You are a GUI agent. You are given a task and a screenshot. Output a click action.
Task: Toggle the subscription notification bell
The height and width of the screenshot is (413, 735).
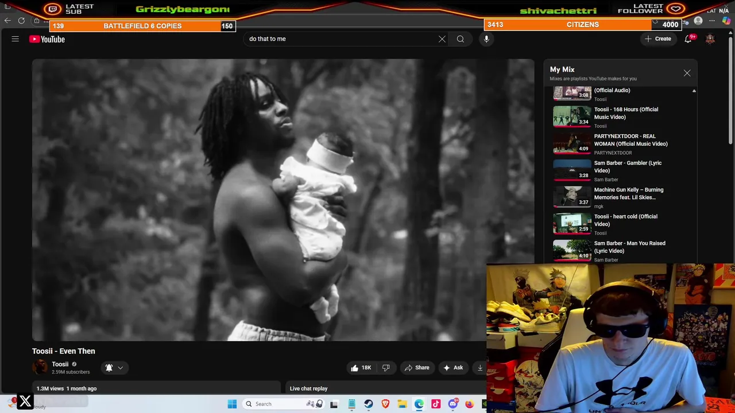pos(109,368)
